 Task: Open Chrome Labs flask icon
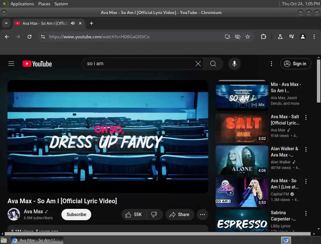pos(280,37)
